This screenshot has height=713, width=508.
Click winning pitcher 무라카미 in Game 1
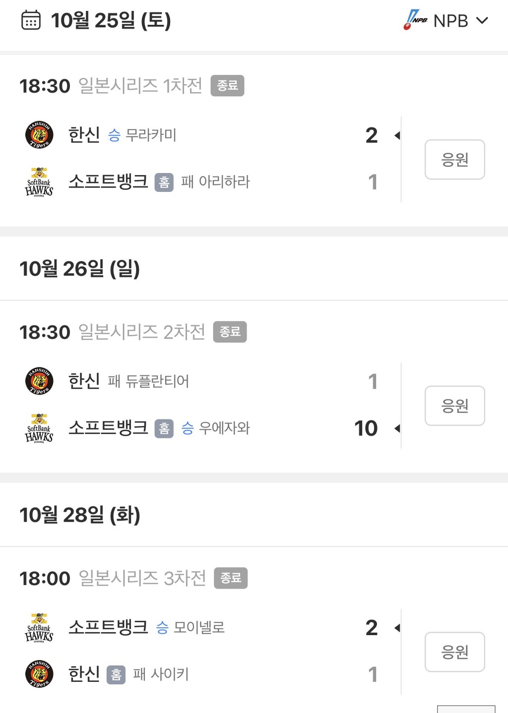pyautogui.click(x=151, y=135)
